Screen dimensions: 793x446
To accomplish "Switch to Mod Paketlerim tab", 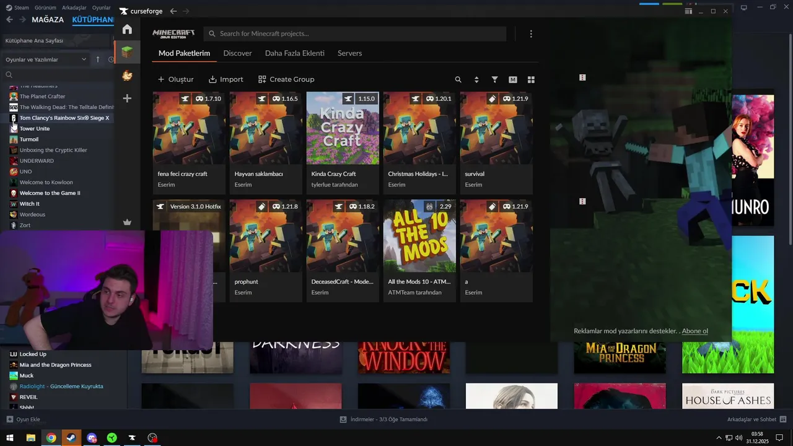I will [184, 53].
